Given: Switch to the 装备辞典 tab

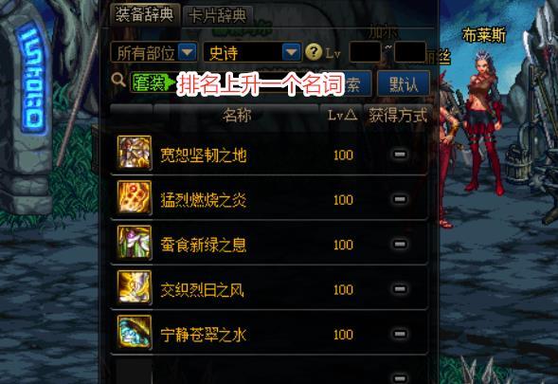Looking at the screenshot, I should pos(145,14).
